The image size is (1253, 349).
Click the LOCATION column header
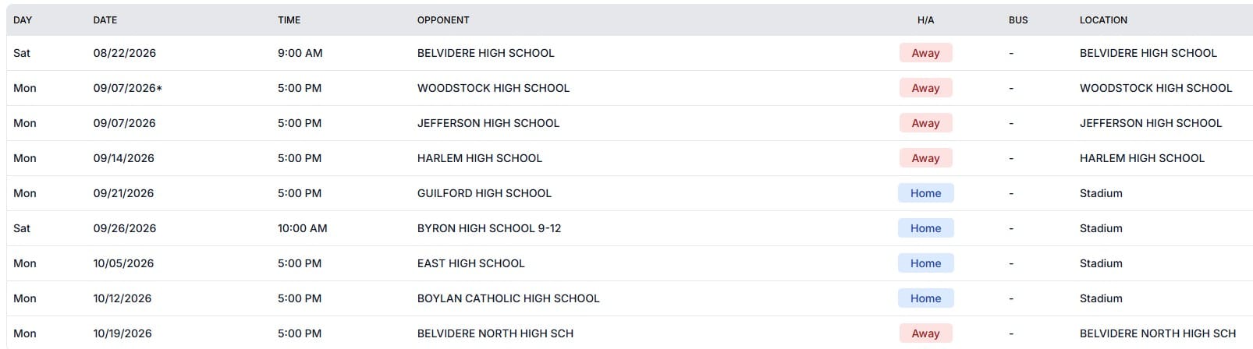coord(1103,20)
